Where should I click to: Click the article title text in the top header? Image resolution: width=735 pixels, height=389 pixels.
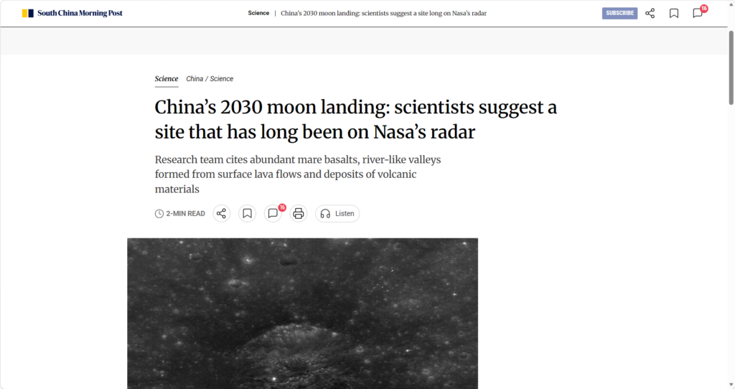pyautogui.click(x=383, y=13)
